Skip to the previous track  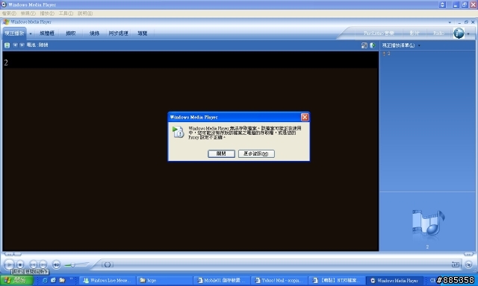coord(33,264)
